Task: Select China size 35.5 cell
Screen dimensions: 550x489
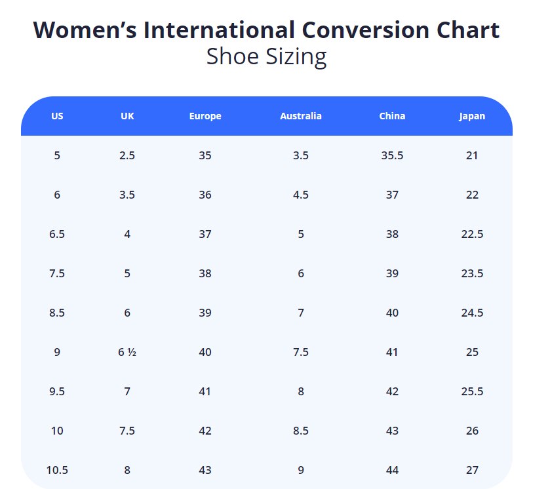Action: [392, 155]
